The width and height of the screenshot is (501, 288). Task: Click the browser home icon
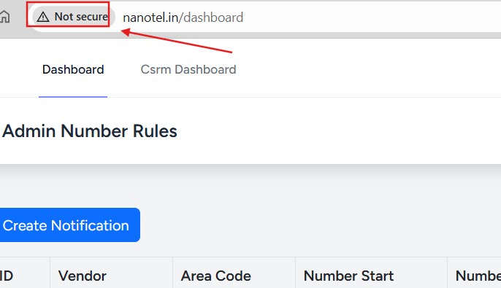[x=4, y=17]
